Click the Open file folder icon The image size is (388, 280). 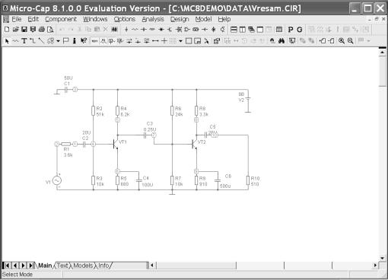click(15, 30)
